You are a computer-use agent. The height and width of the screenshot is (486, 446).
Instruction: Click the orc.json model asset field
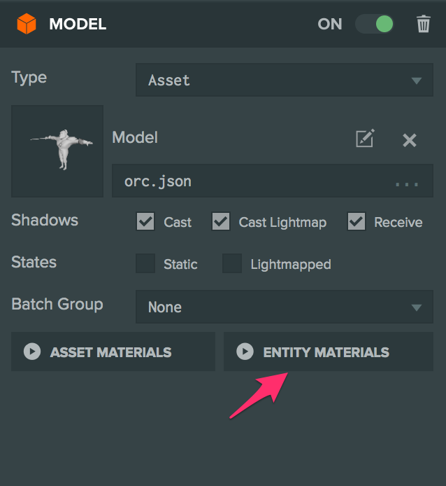pos(252,182)
